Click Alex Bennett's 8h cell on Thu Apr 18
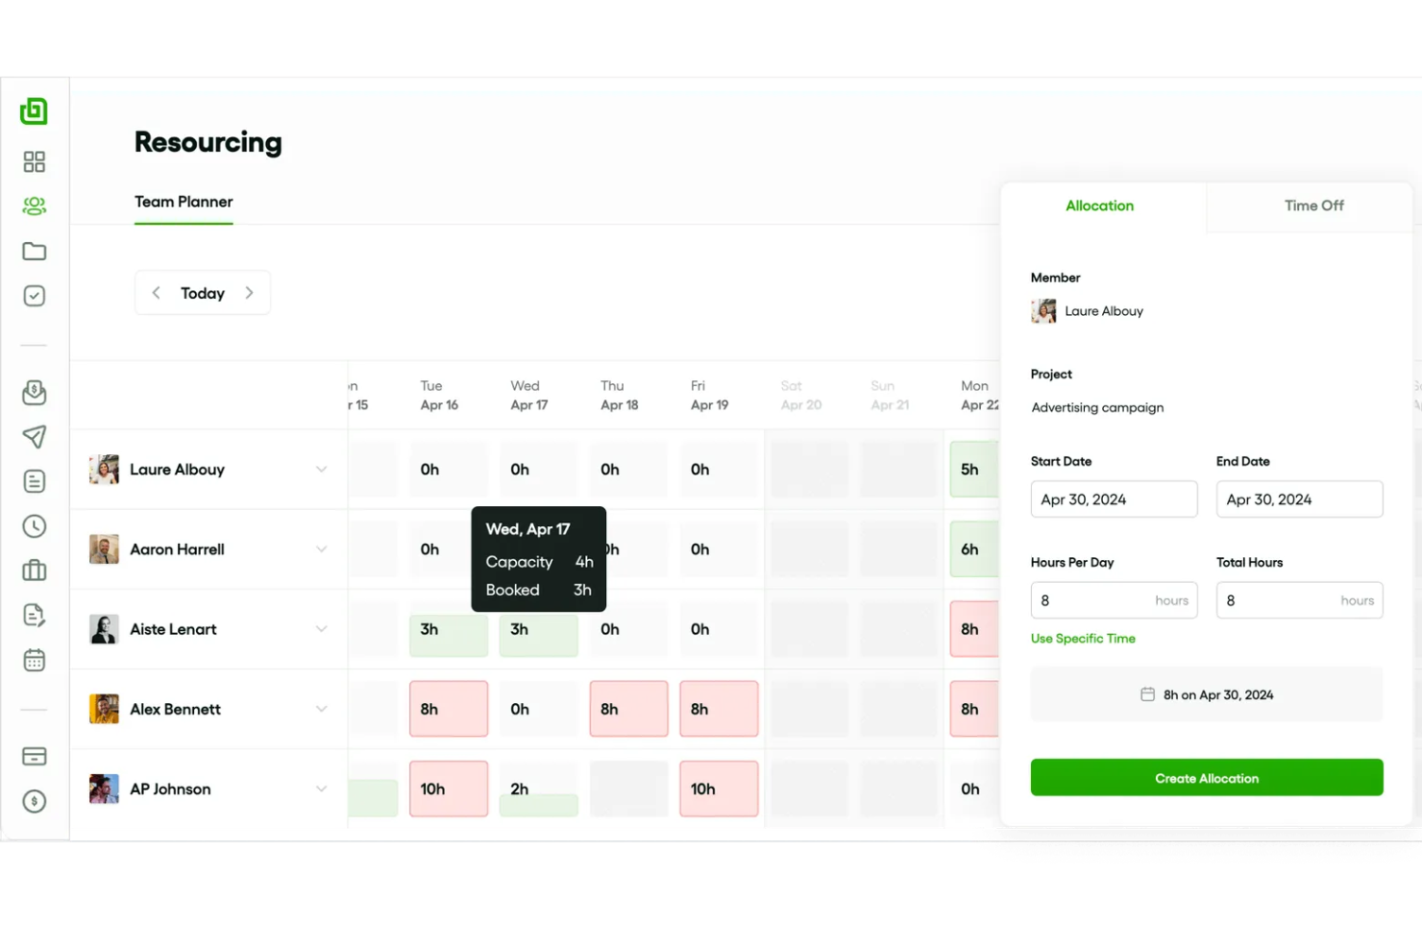Viewport: 1422px width, 948px height. click(x=629, y=709)
